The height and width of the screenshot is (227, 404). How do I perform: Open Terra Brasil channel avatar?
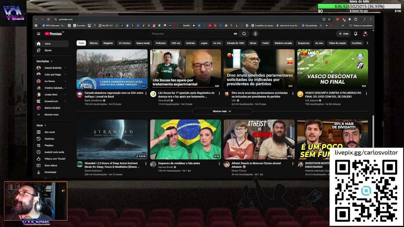tap(153, 94)
